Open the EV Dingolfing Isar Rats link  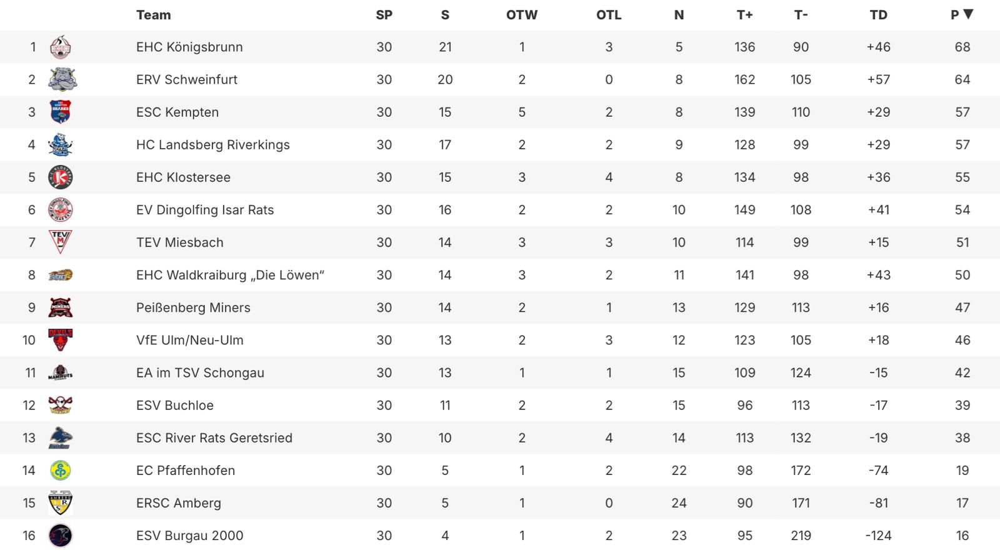point(205,210)
